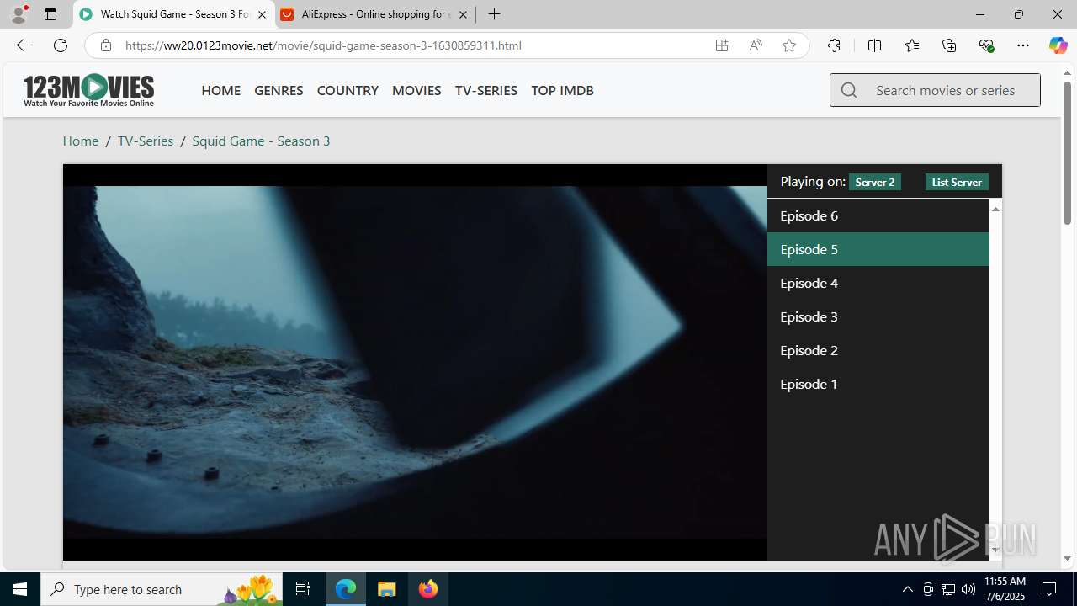Follow the TV-Series breadcrumb link
The image size is (1077, 606).
146,141
